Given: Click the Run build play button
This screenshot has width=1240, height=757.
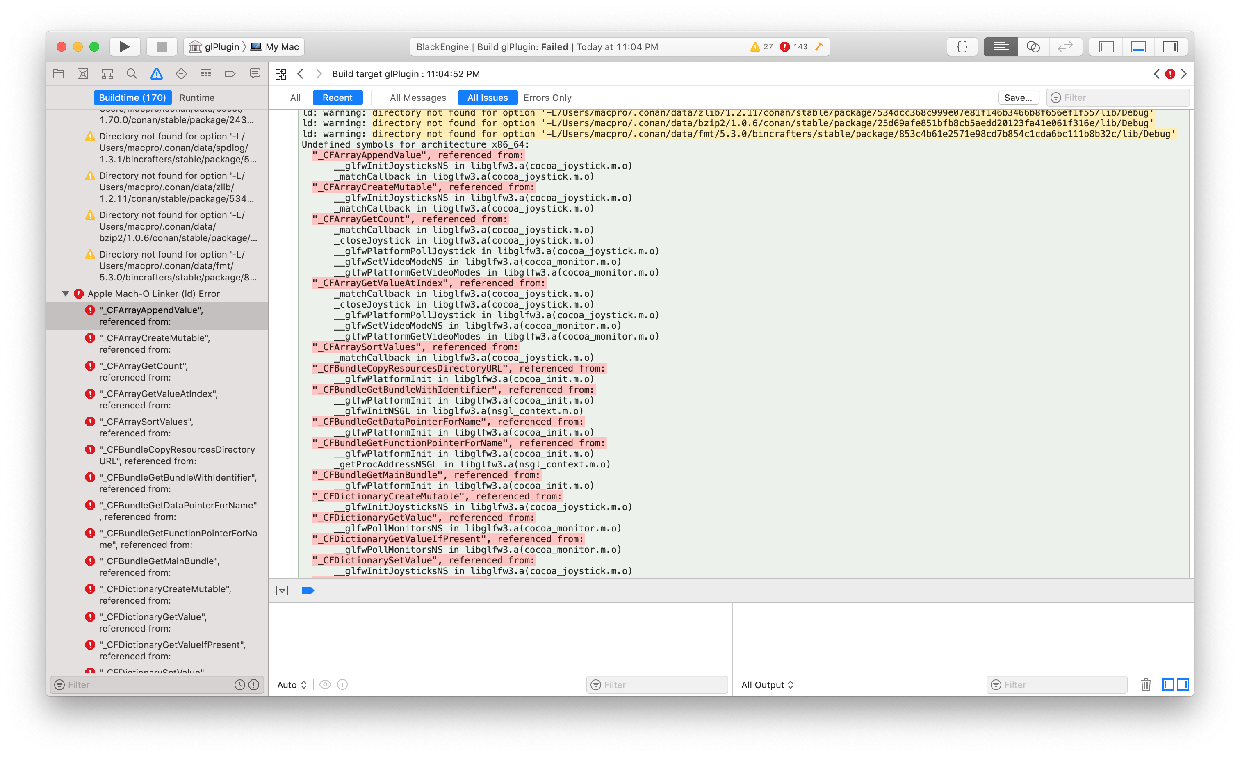Looking at the screenshot, I should click(124, 47).
